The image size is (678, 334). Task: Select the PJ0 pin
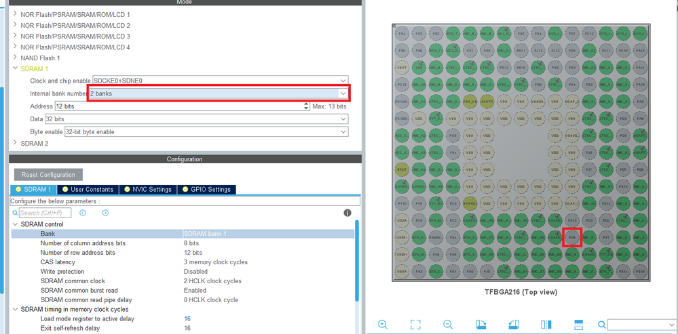tap(487, 271)
